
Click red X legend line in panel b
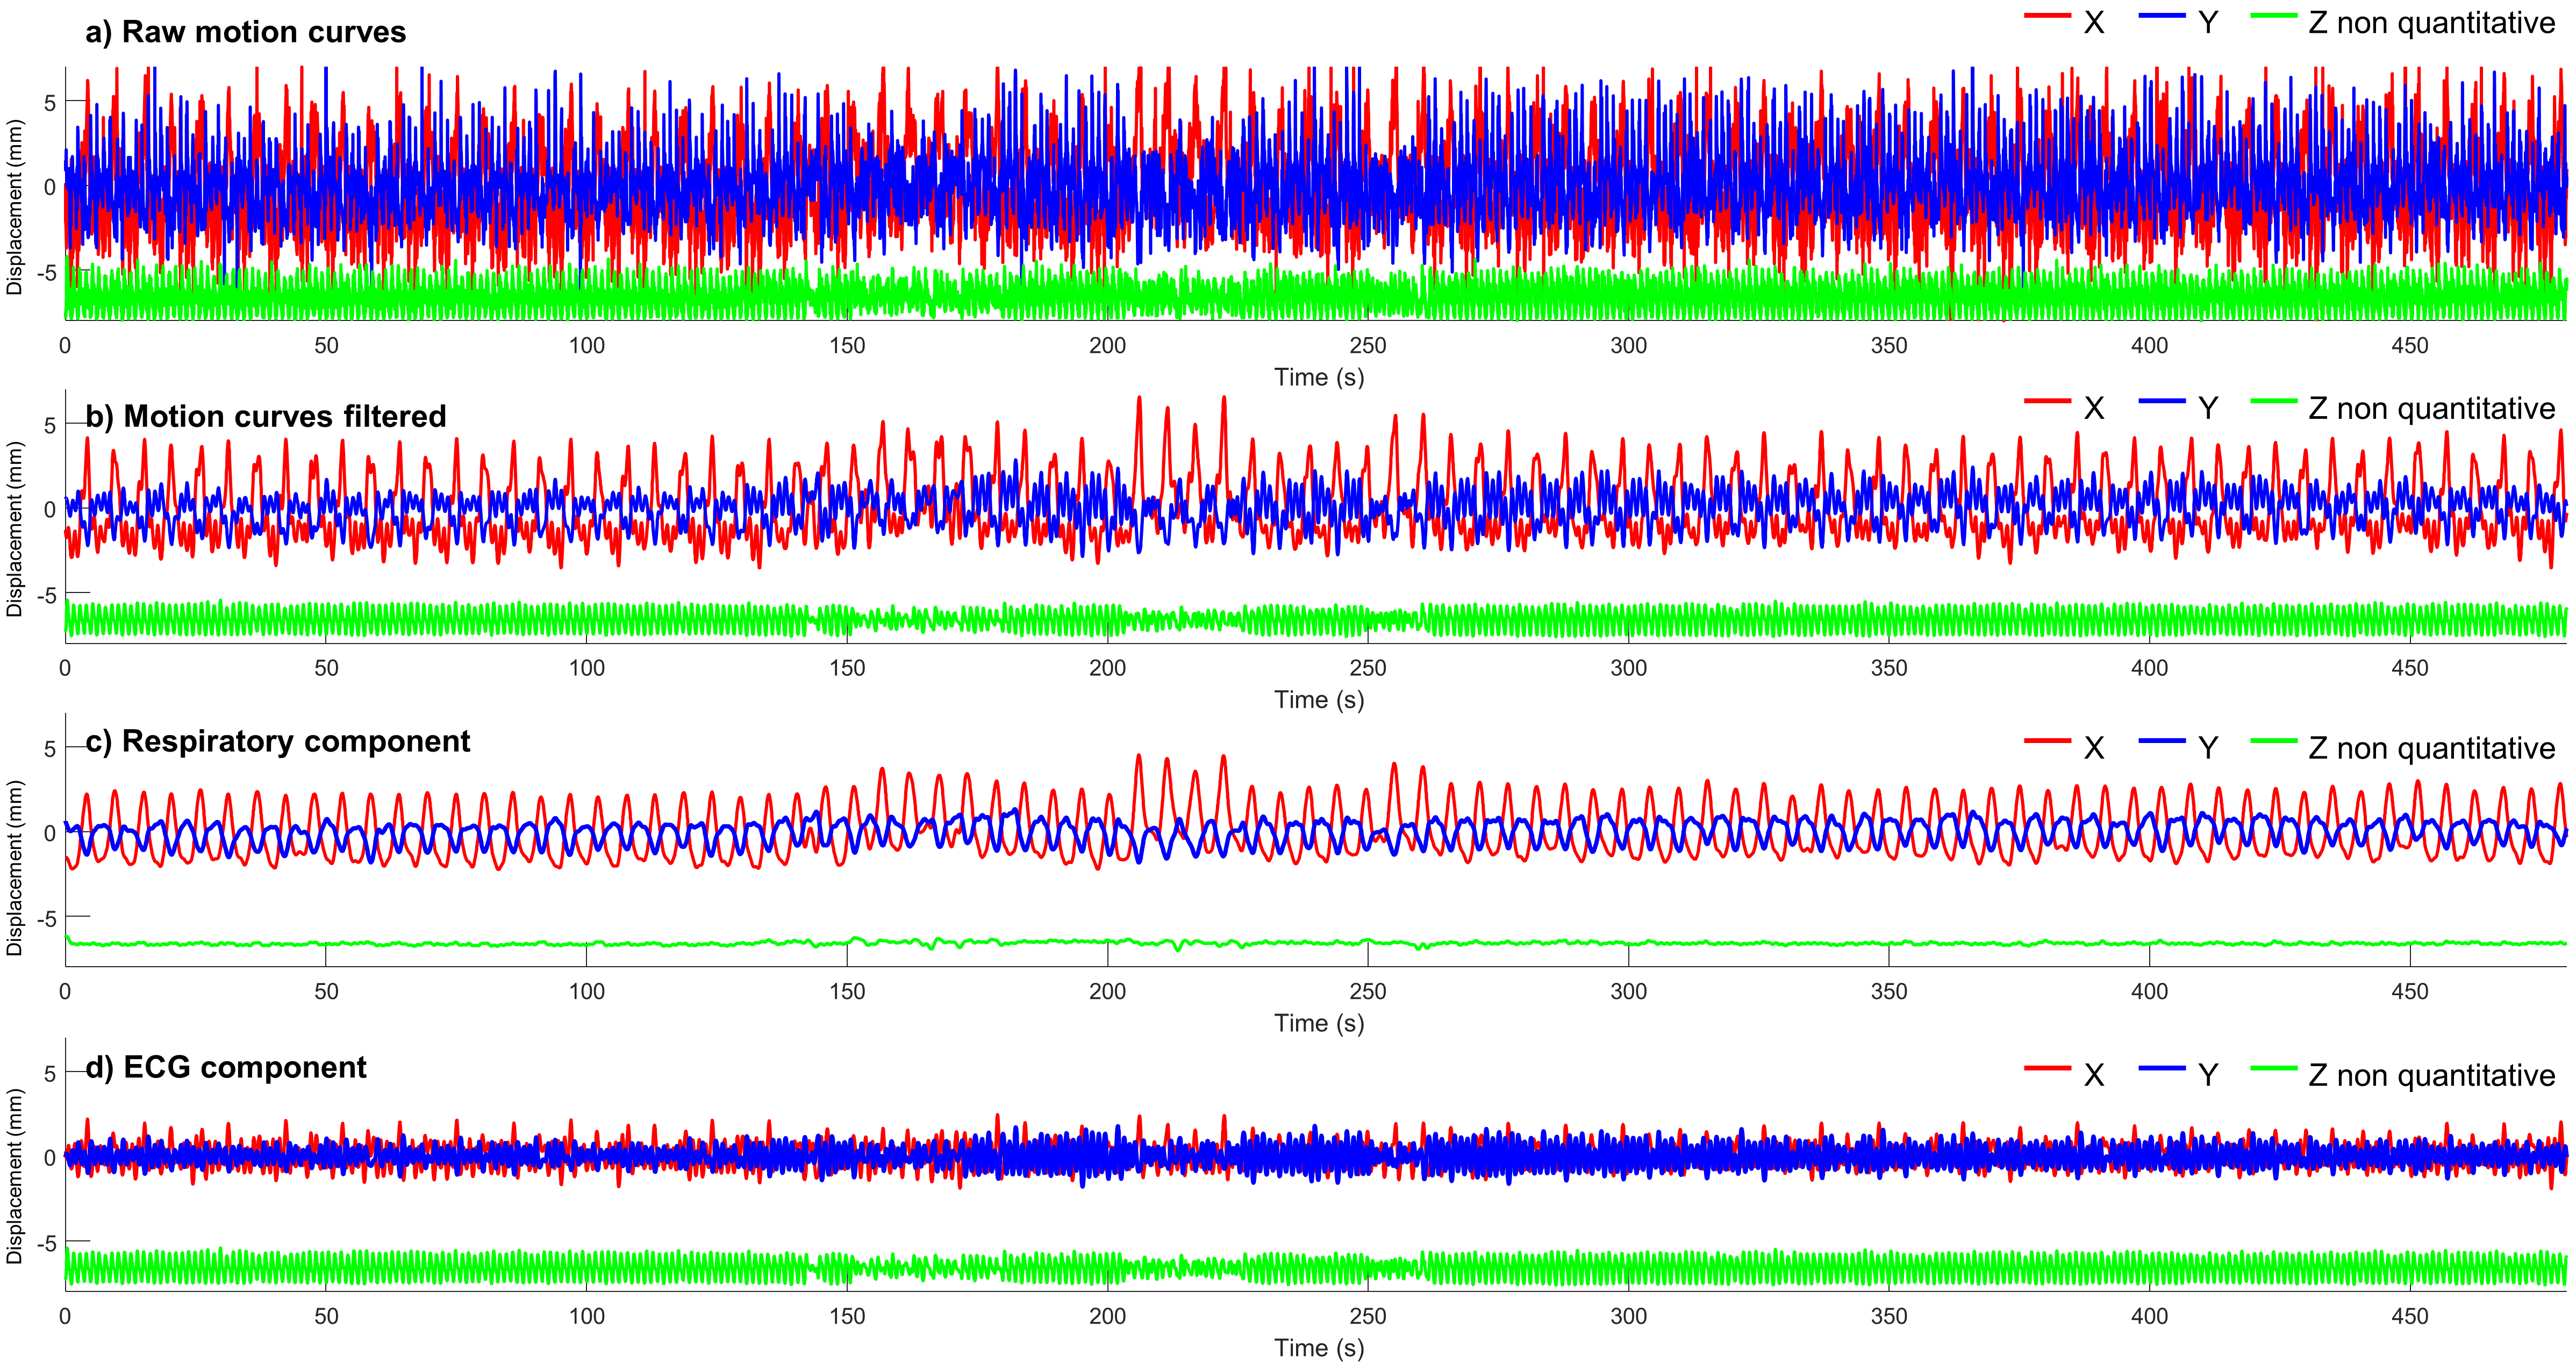(2047, 401)
